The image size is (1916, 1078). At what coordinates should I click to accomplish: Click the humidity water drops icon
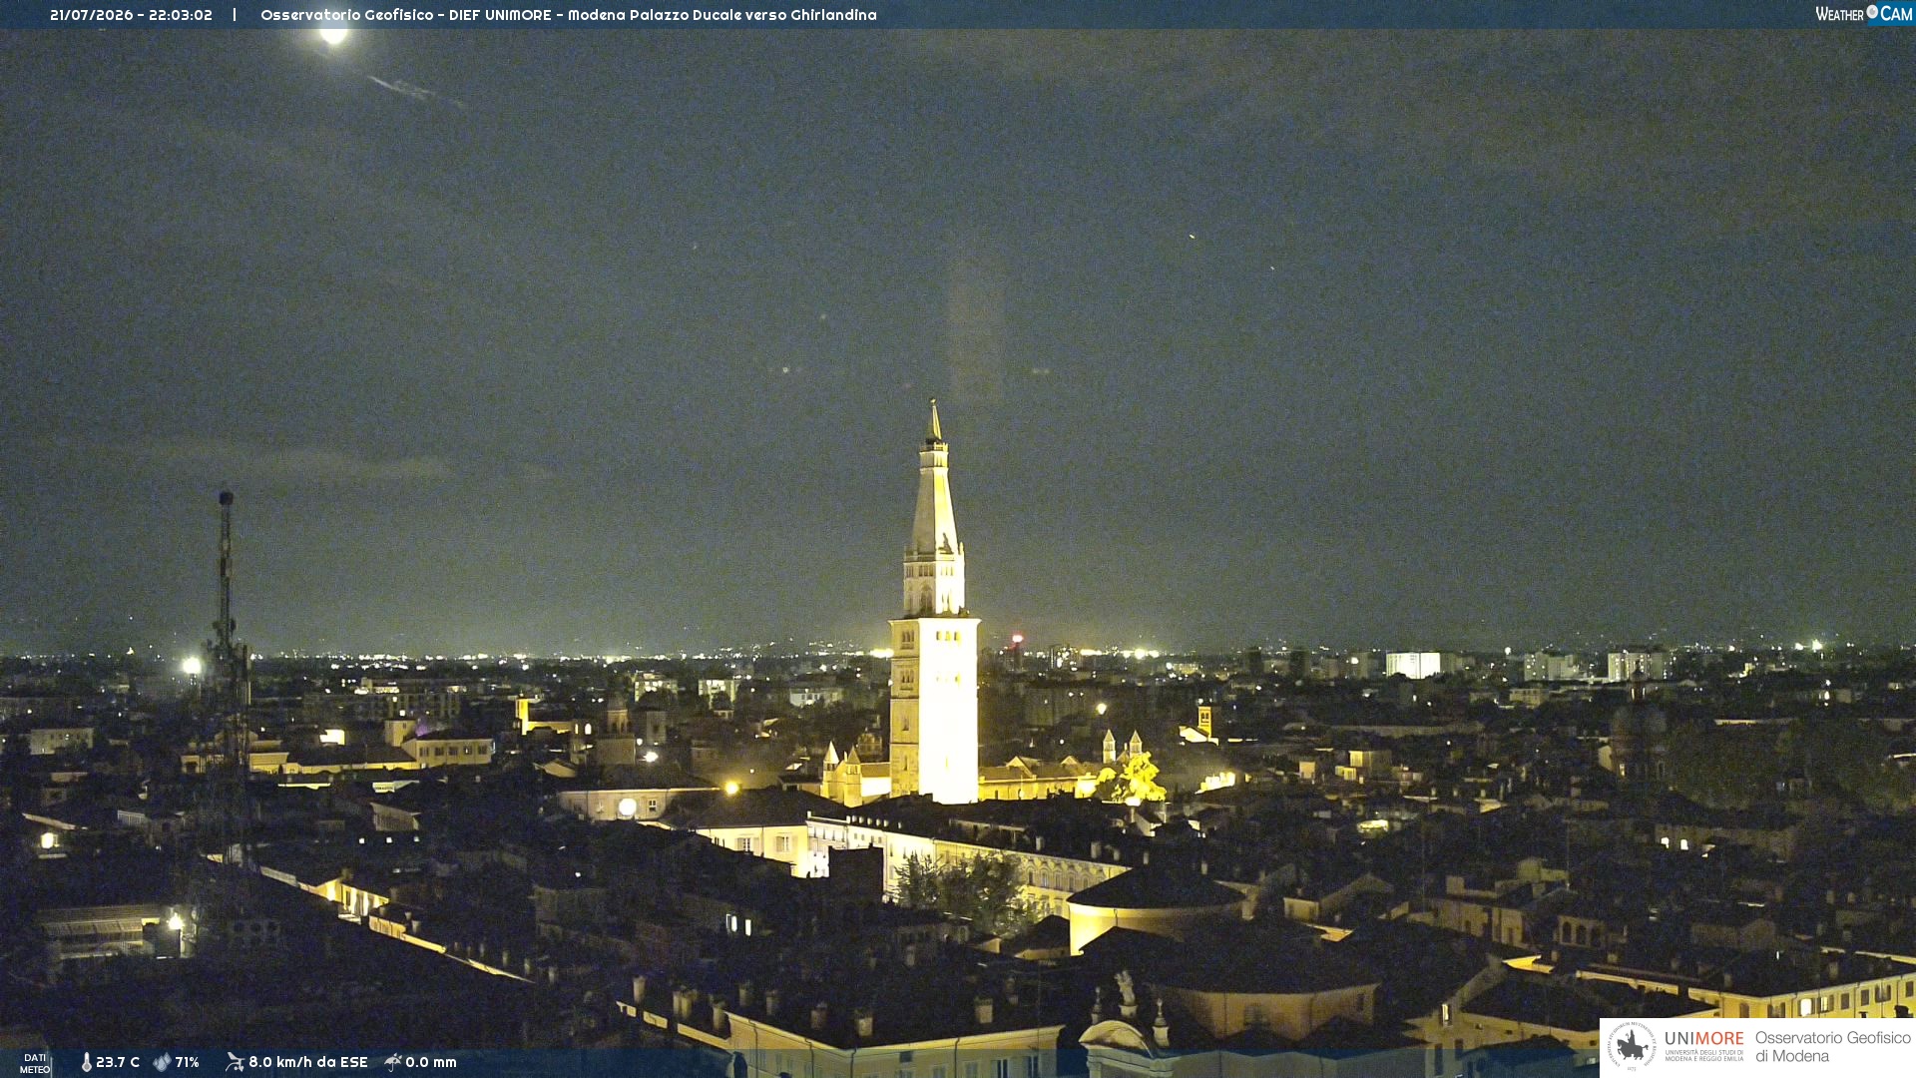tap(162, 1062)
